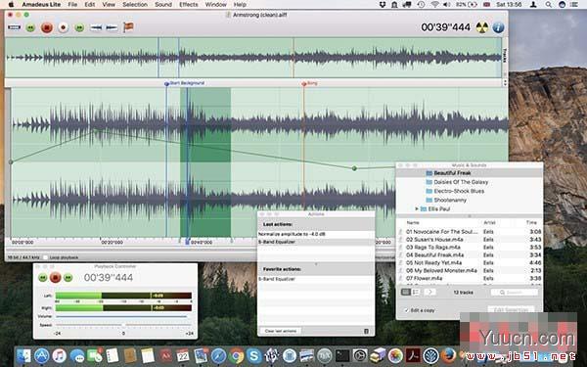Image resolution: width=587 pixels, height=367 pixels.
Task: Click the zoom-in waveform toolbar icon
Action: pos(96,27)
